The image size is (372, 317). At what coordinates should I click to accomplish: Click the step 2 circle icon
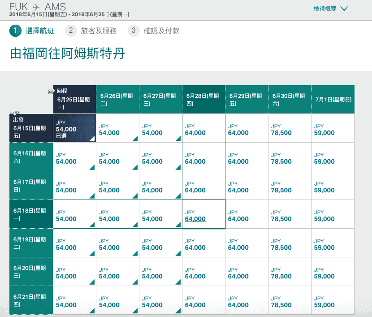point(71,30)
